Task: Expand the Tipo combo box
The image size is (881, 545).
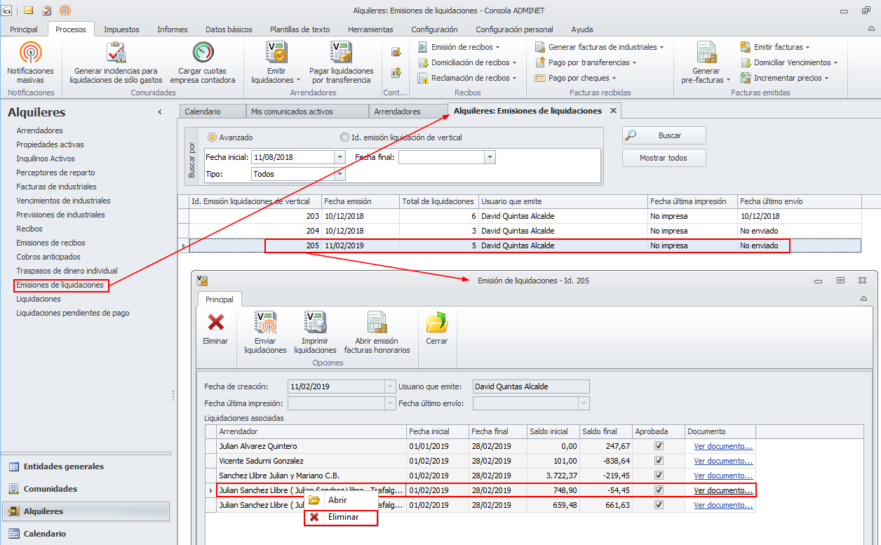Action: [340, 174]
